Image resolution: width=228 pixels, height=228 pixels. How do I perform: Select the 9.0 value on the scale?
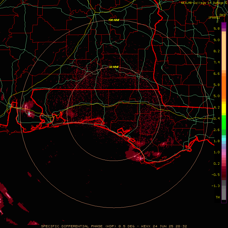217,40
